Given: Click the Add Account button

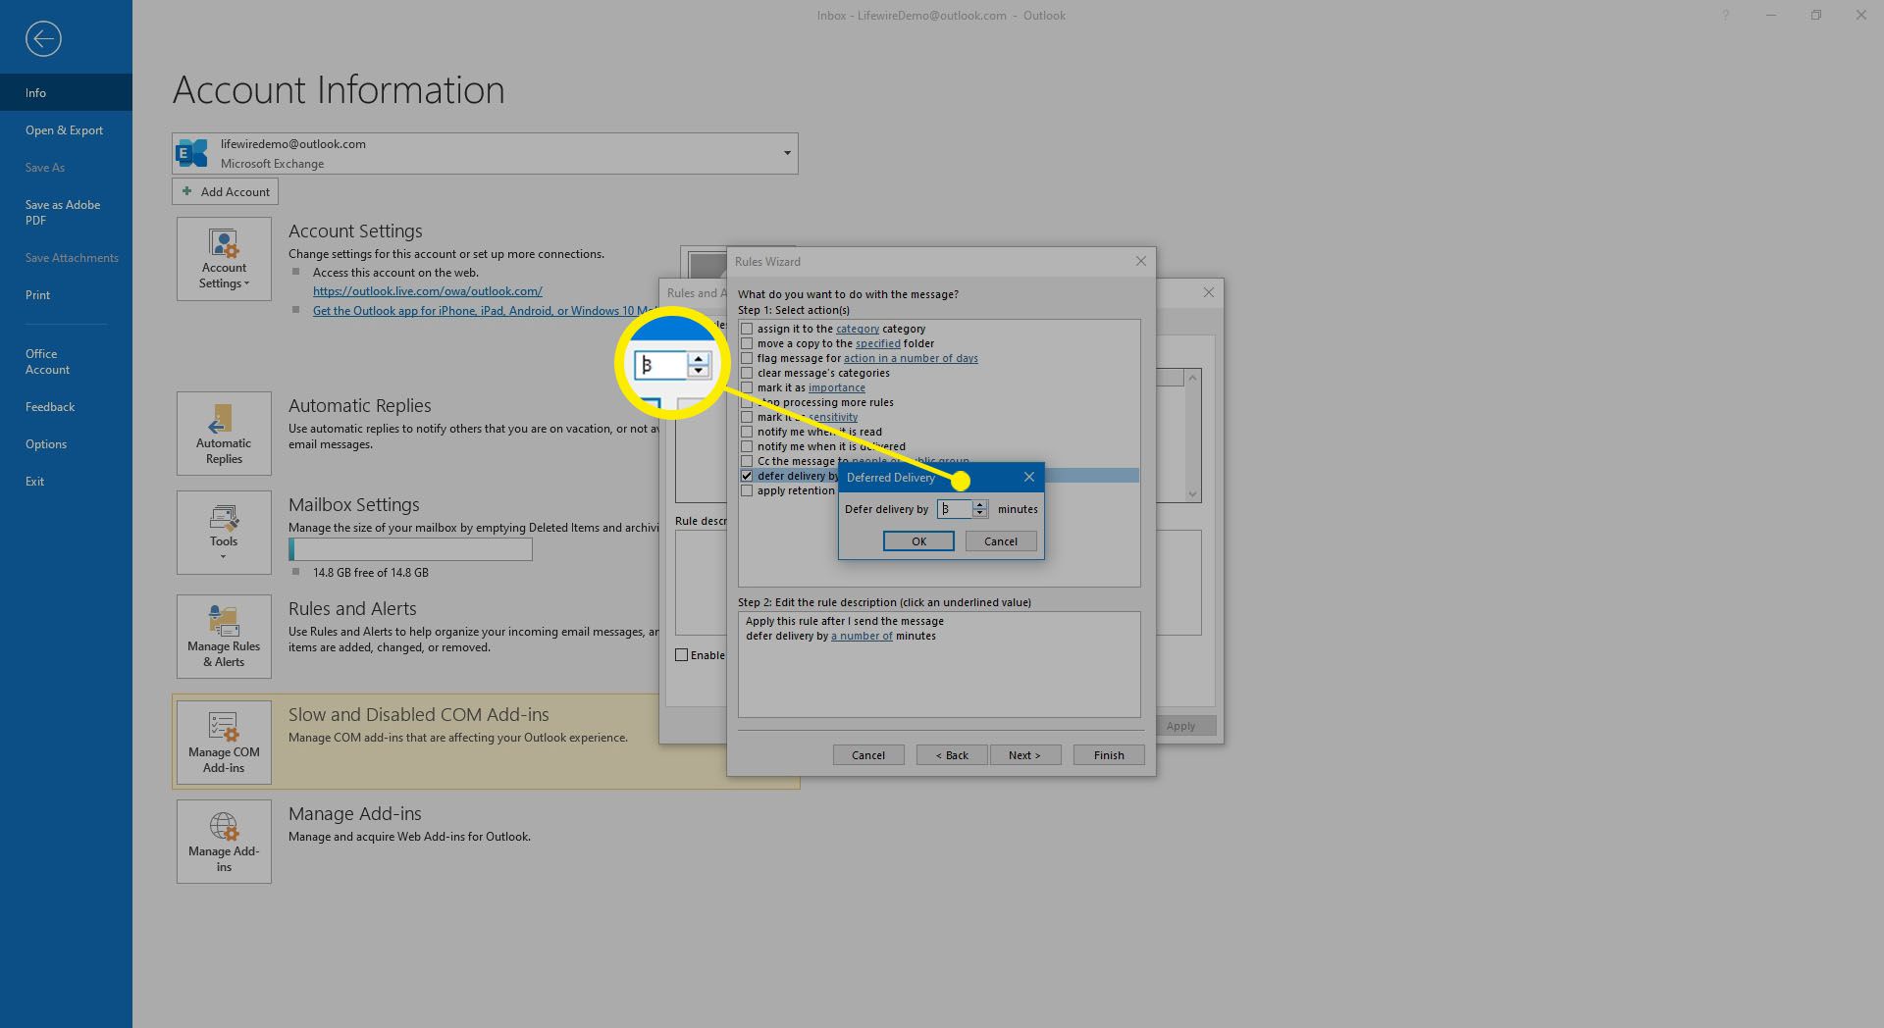Looking at the screenshot, I should [225, 191].
